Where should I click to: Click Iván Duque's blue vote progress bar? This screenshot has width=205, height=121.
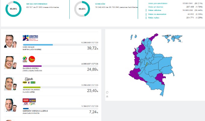[38, 45]
